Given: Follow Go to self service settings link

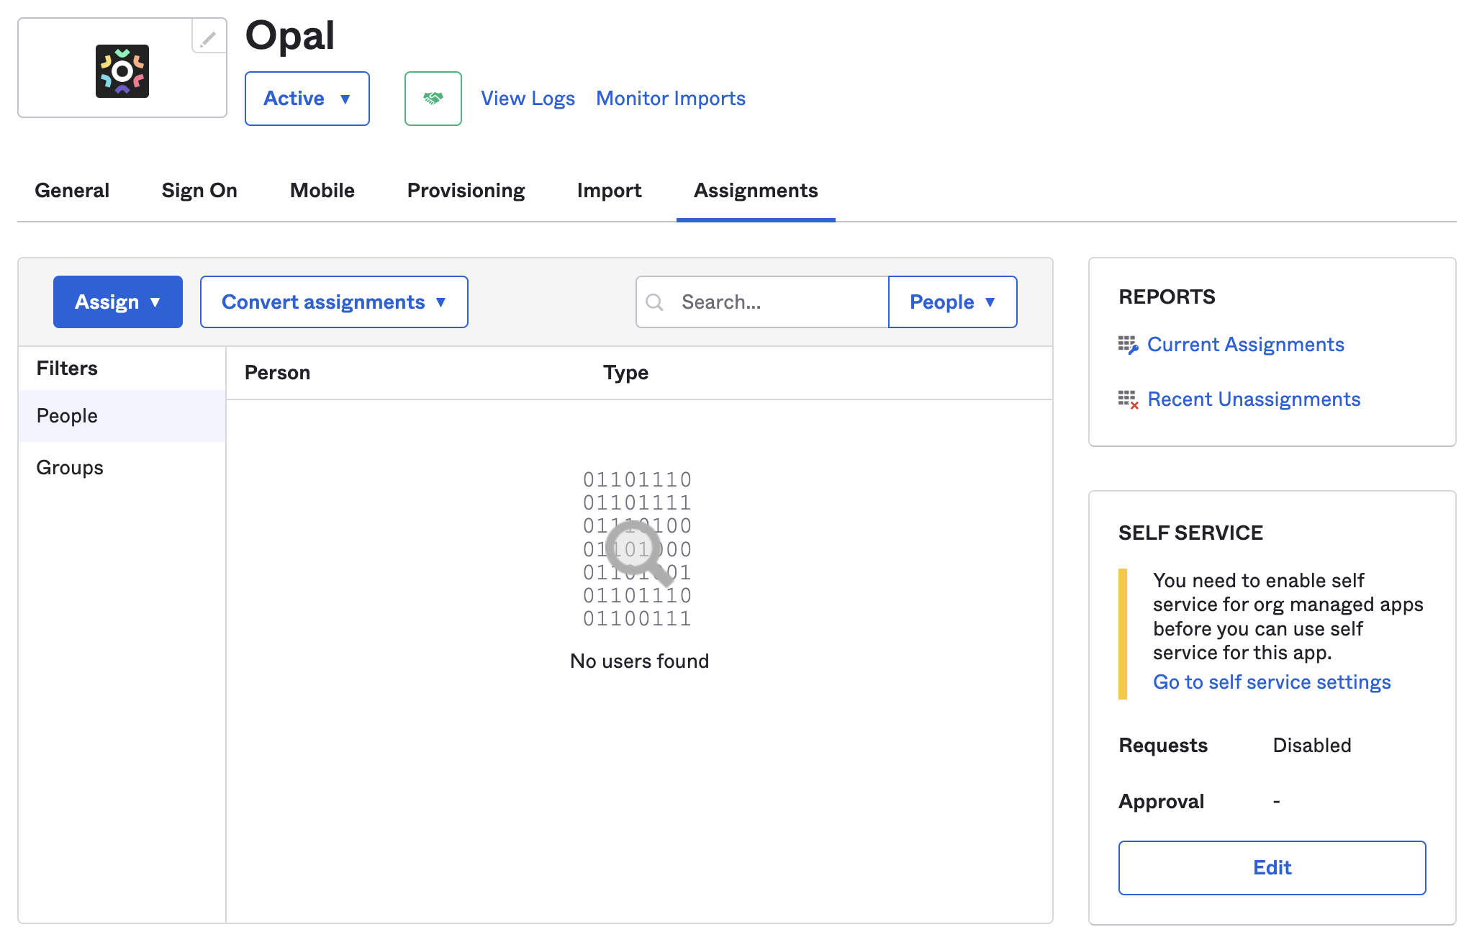Looking at the screenshot, I should 1271,682.
